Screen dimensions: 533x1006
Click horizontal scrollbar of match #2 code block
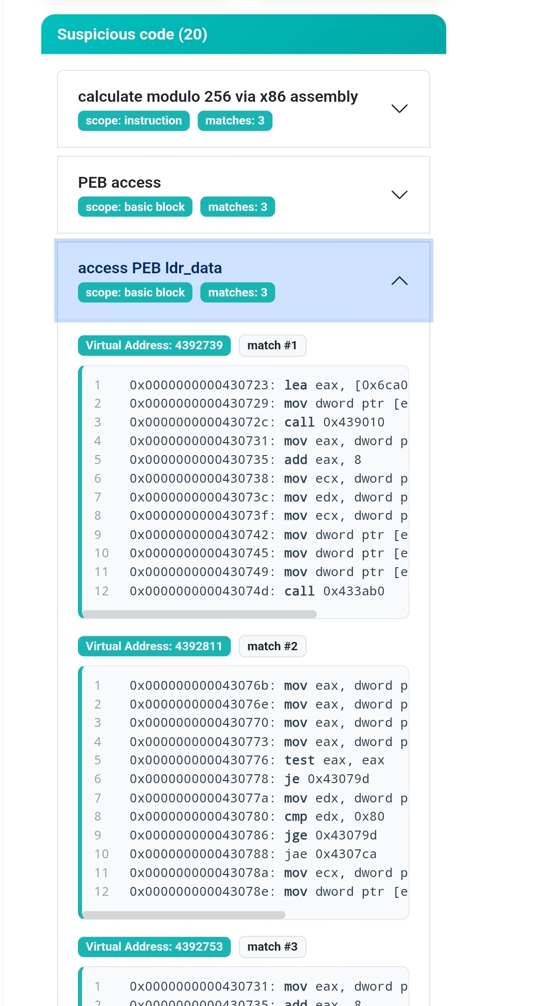coord(184,915)
